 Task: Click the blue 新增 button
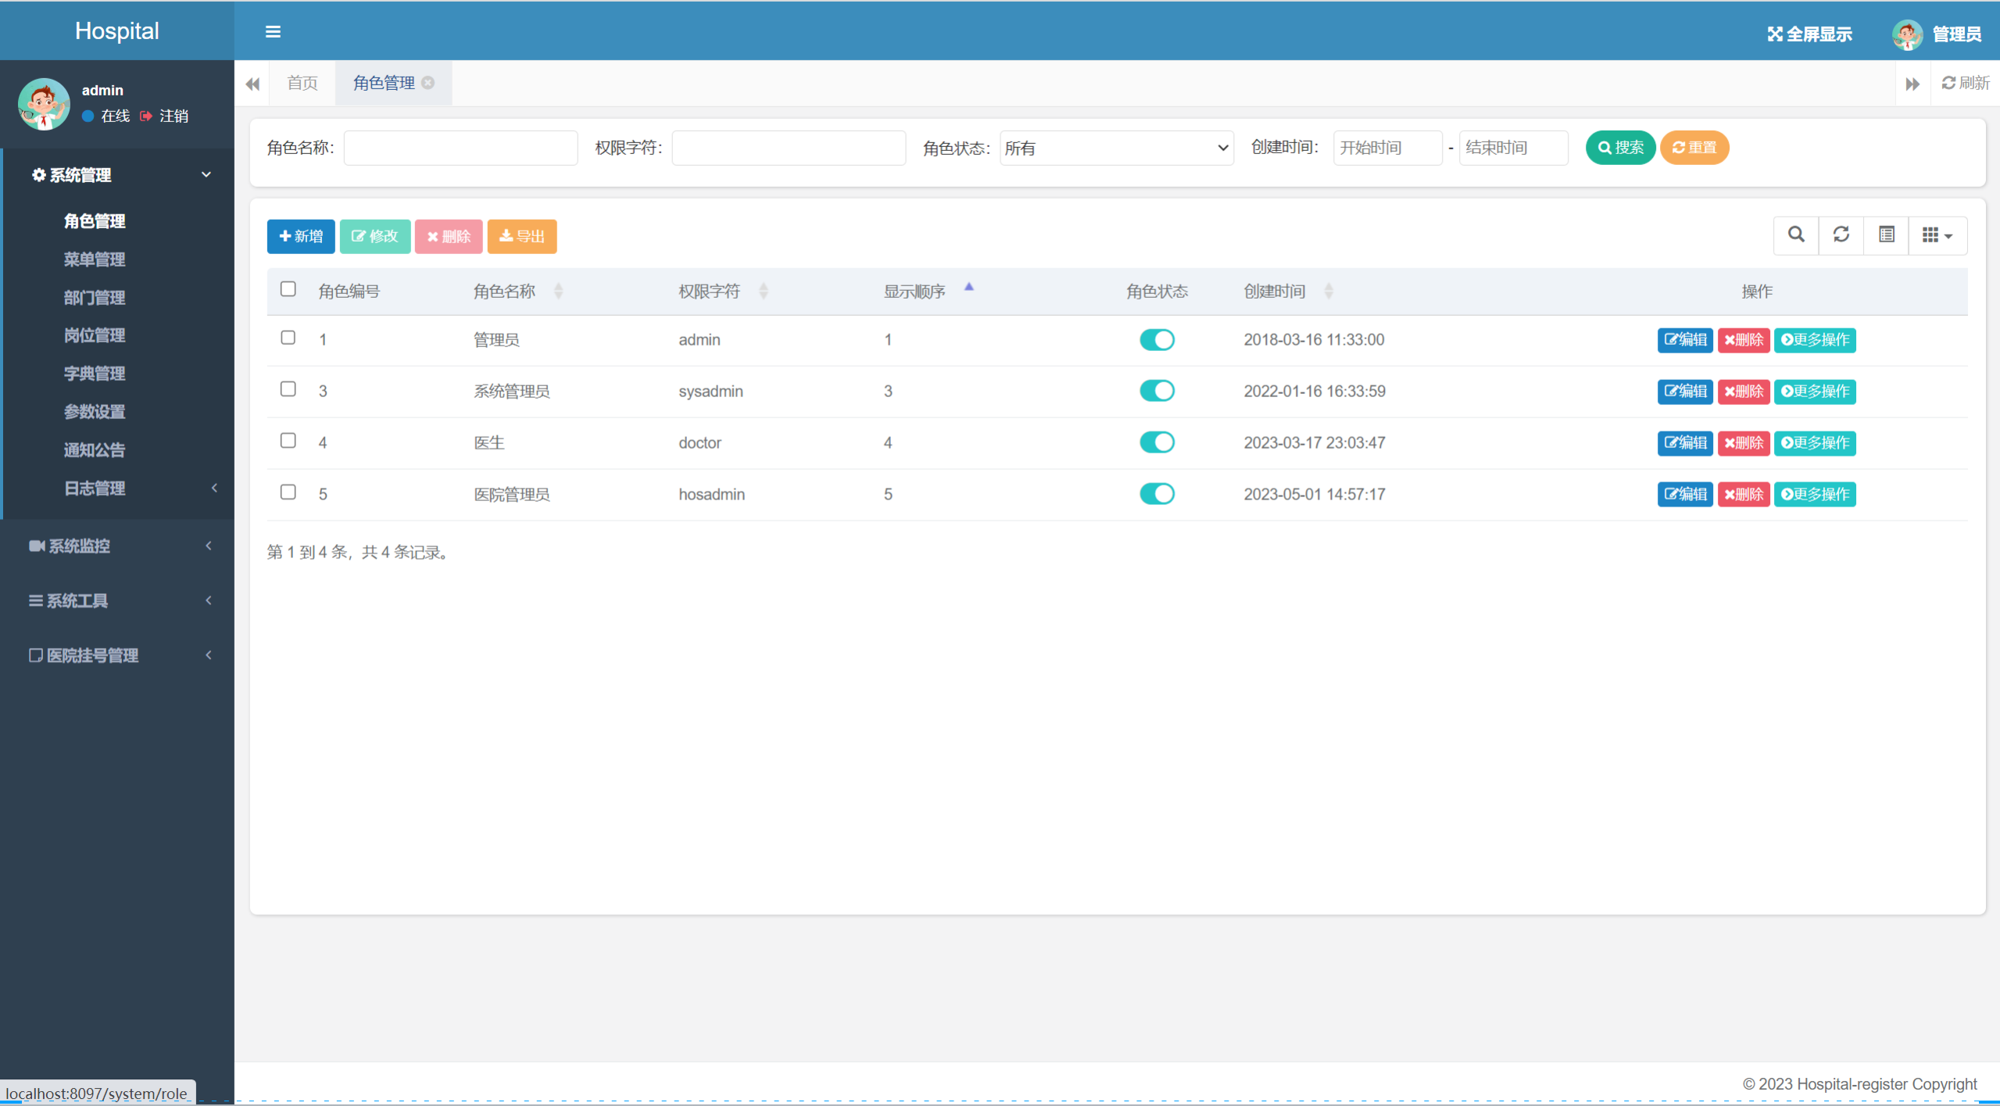(x=301, y=236)
